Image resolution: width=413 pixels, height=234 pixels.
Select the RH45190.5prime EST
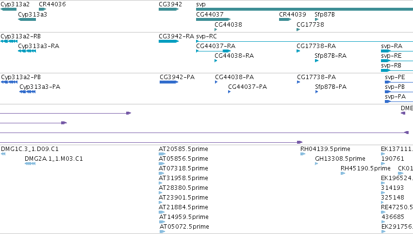click(343, 173)
